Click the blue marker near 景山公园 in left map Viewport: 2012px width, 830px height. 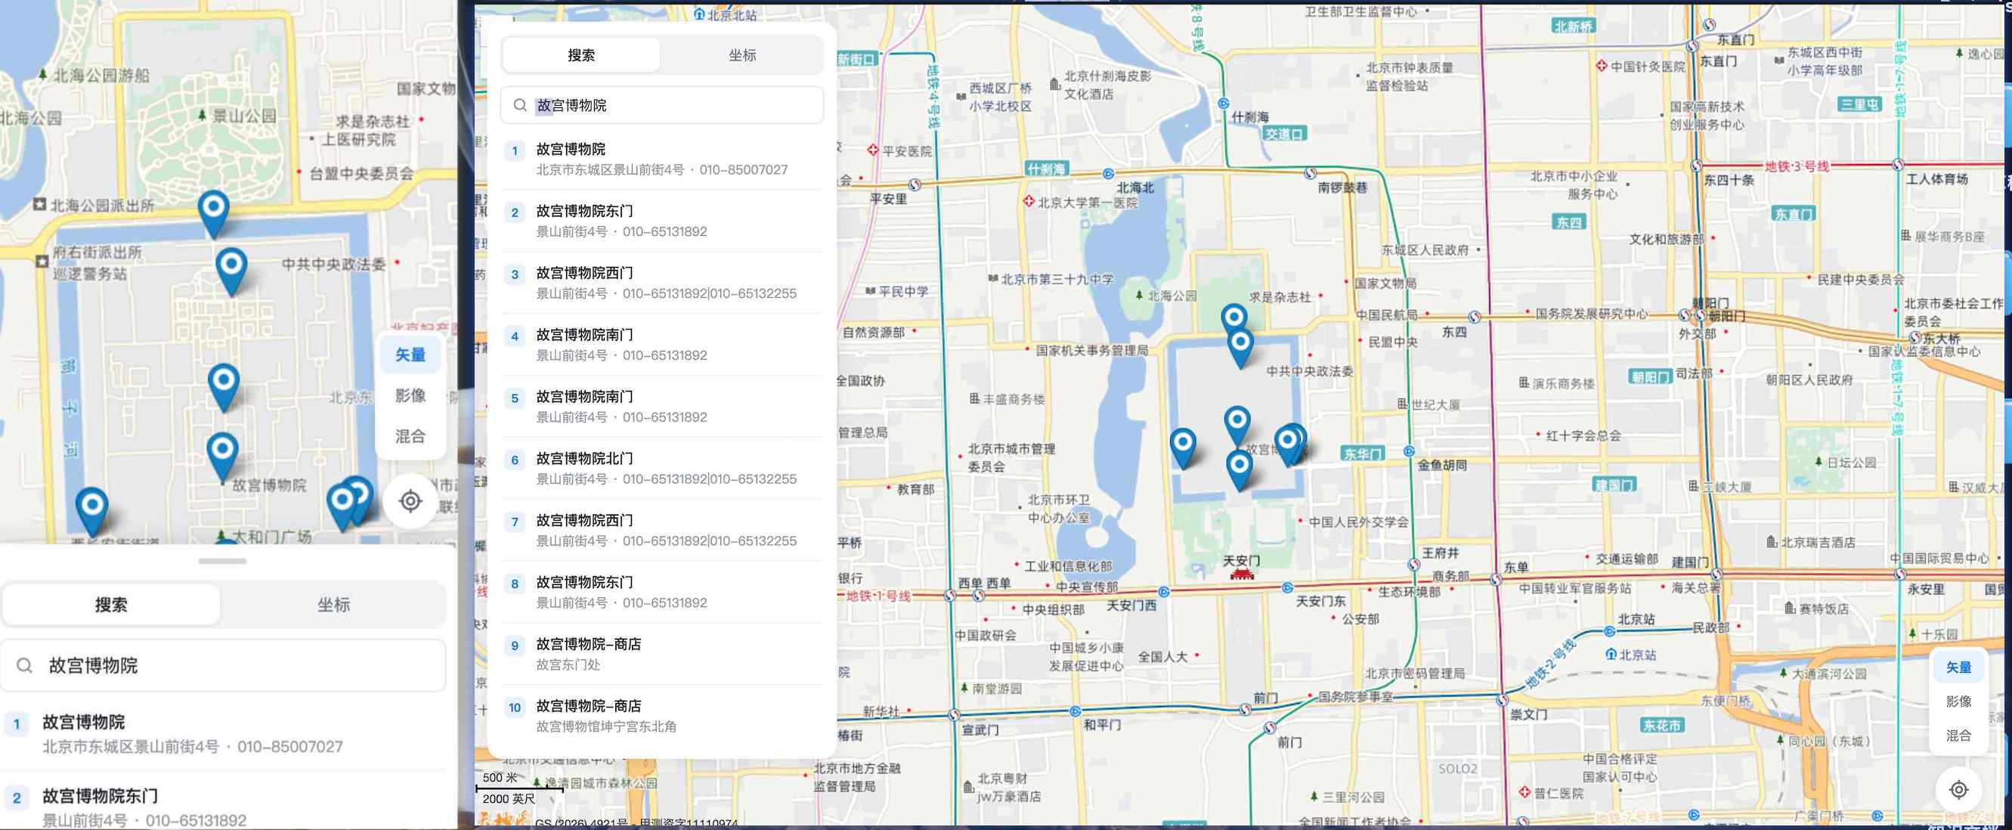point(213,214)
